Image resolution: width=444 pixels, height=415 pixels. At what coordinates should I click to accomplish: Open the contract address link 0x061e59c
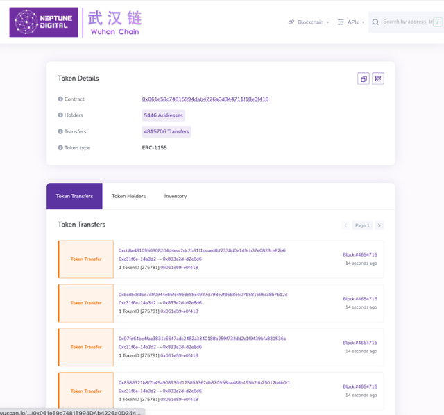pyautogui.click(x=205, y=99)
